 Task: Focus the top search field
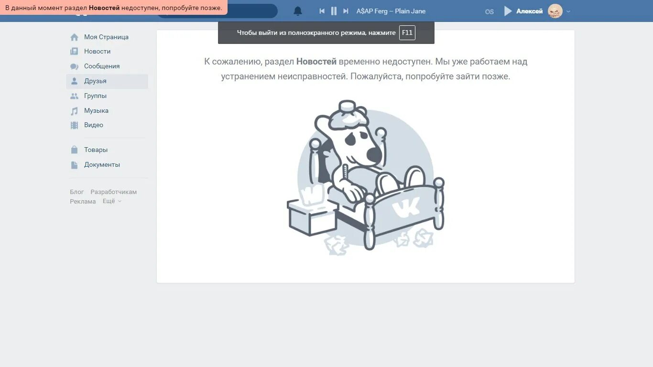(x=218, y=11)
